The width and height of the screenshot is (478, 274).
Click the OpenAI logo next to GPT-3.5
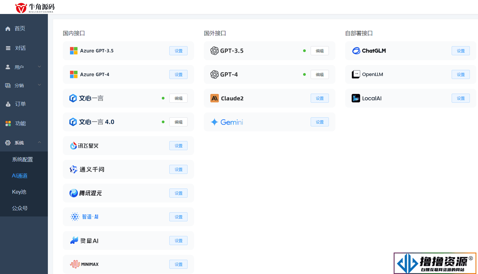[215, 51]
